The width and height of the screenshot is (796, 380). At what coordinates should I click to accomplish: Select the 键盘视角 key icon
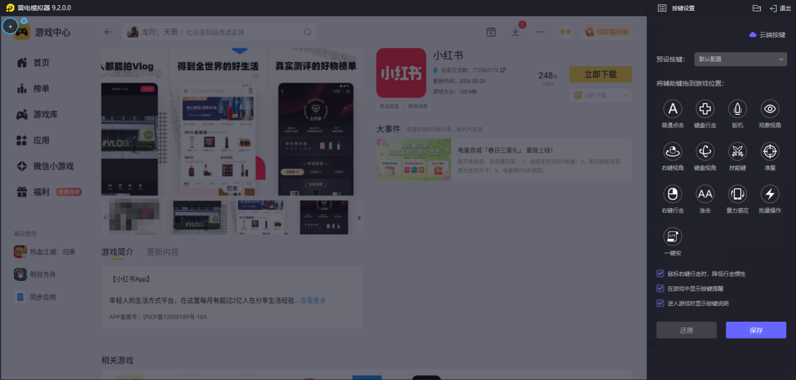point(705,151)
